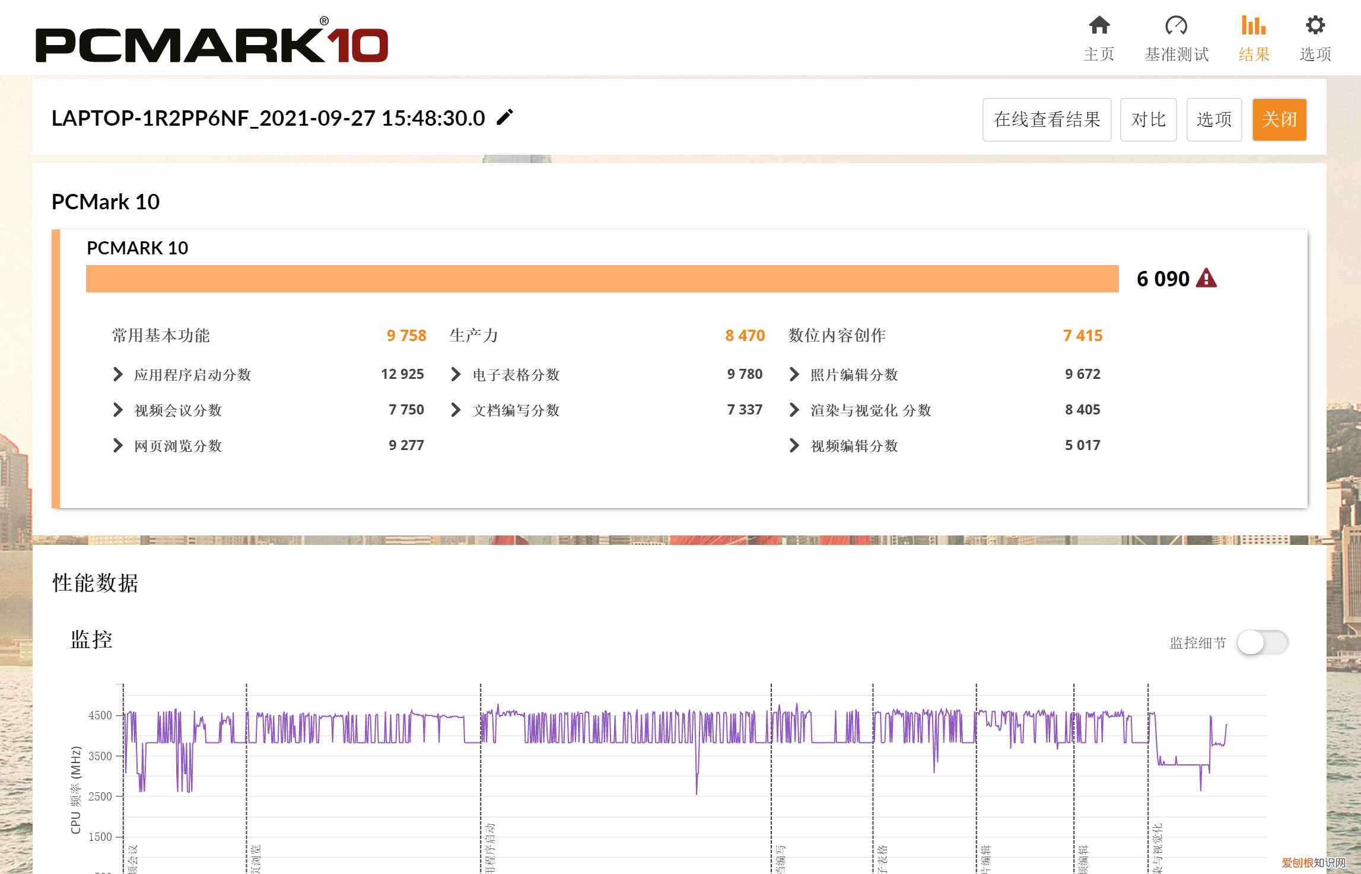
Task: Expand 视频编辑分数 chevron
Action: point(794,445)
